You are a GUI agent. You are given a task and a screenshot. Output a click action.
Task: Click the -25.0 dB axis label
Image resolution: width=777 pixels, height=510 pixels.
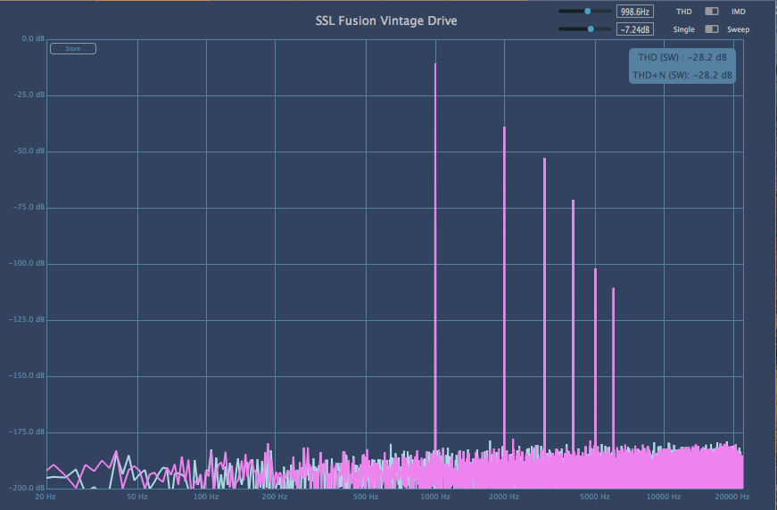pyautogui.click(x=29, y=95)
